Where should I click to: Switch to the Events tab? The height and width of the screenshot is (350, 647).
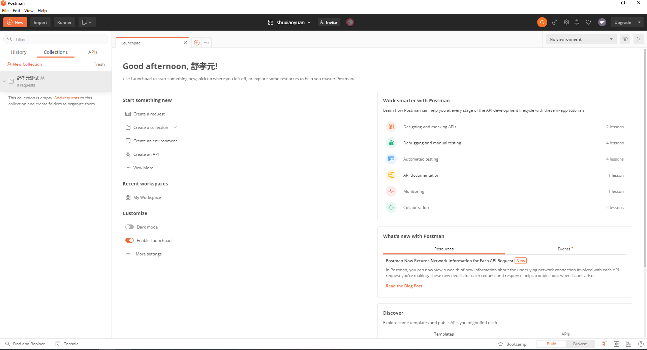point(565,249)
